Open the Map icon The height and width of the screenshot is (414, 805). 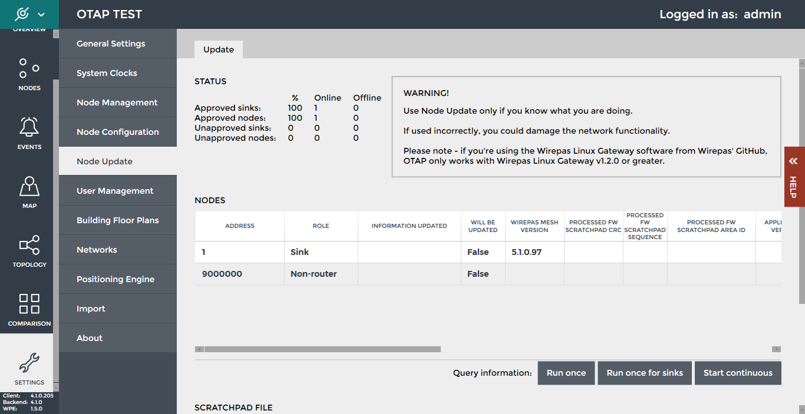click(x=29, y=186)
